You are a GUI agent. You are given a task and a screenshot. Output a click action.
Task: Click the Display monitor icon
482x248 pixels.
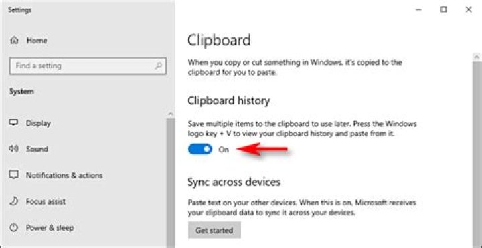pos(14,123)
